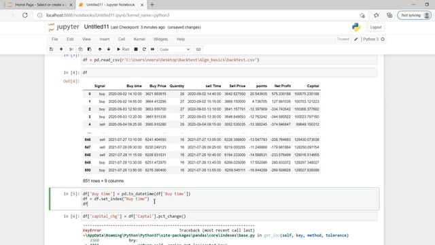Cut selected cells with scissors icon

pos(71,49)
